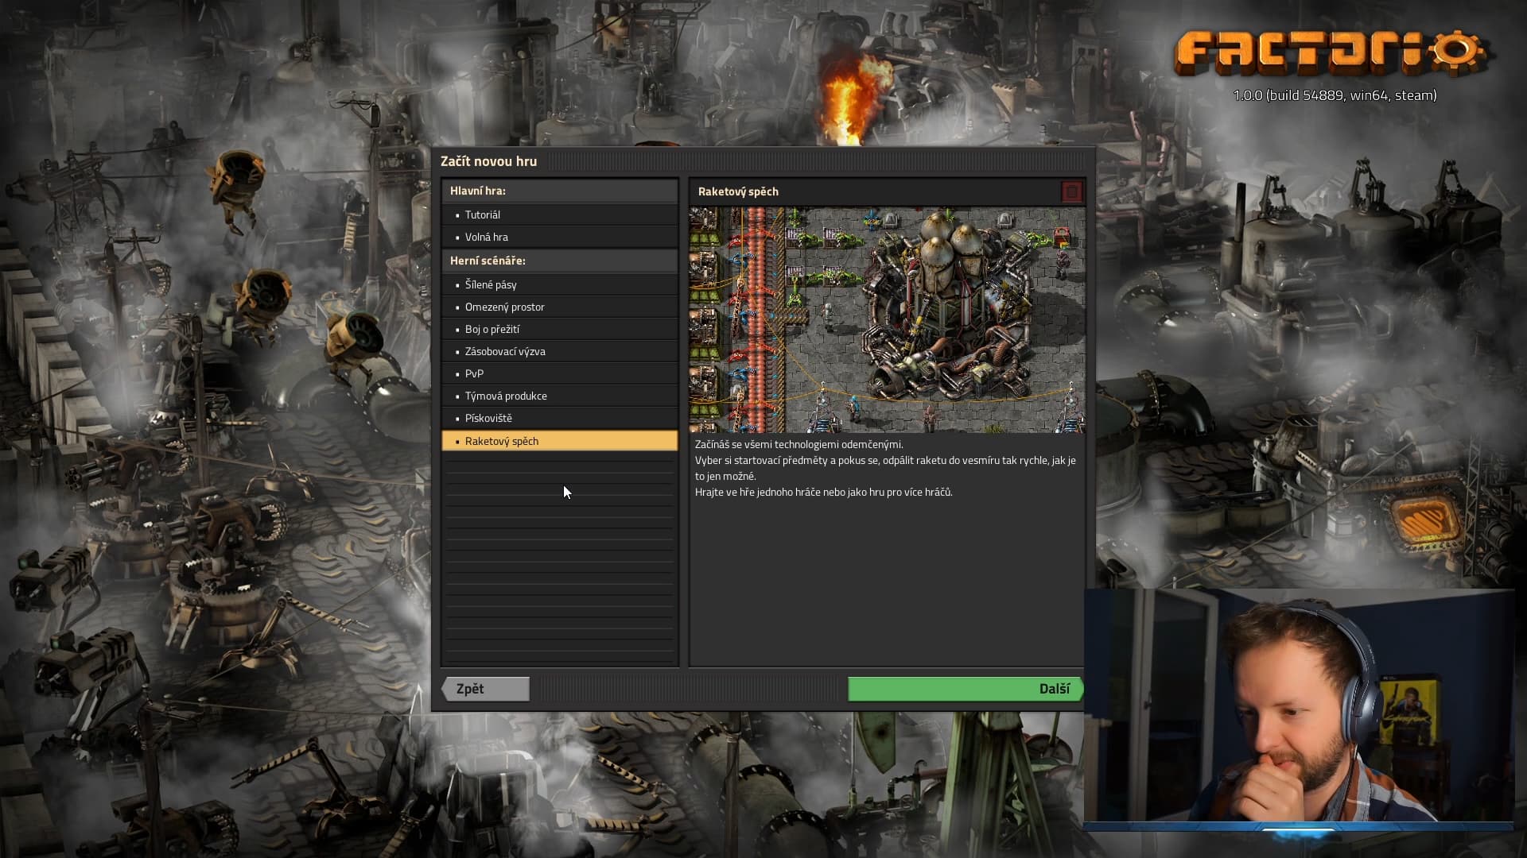The image size is (1527, 858).
Task: Go back with the Zpět button
Action: (485, 689)
